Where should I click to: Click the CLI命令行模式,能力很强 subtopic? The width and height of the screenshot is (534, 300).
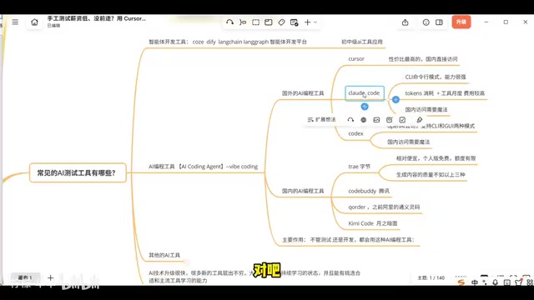click(x=436, y=77)
